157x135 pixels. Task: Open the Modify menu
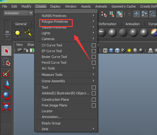coord(26,6)
